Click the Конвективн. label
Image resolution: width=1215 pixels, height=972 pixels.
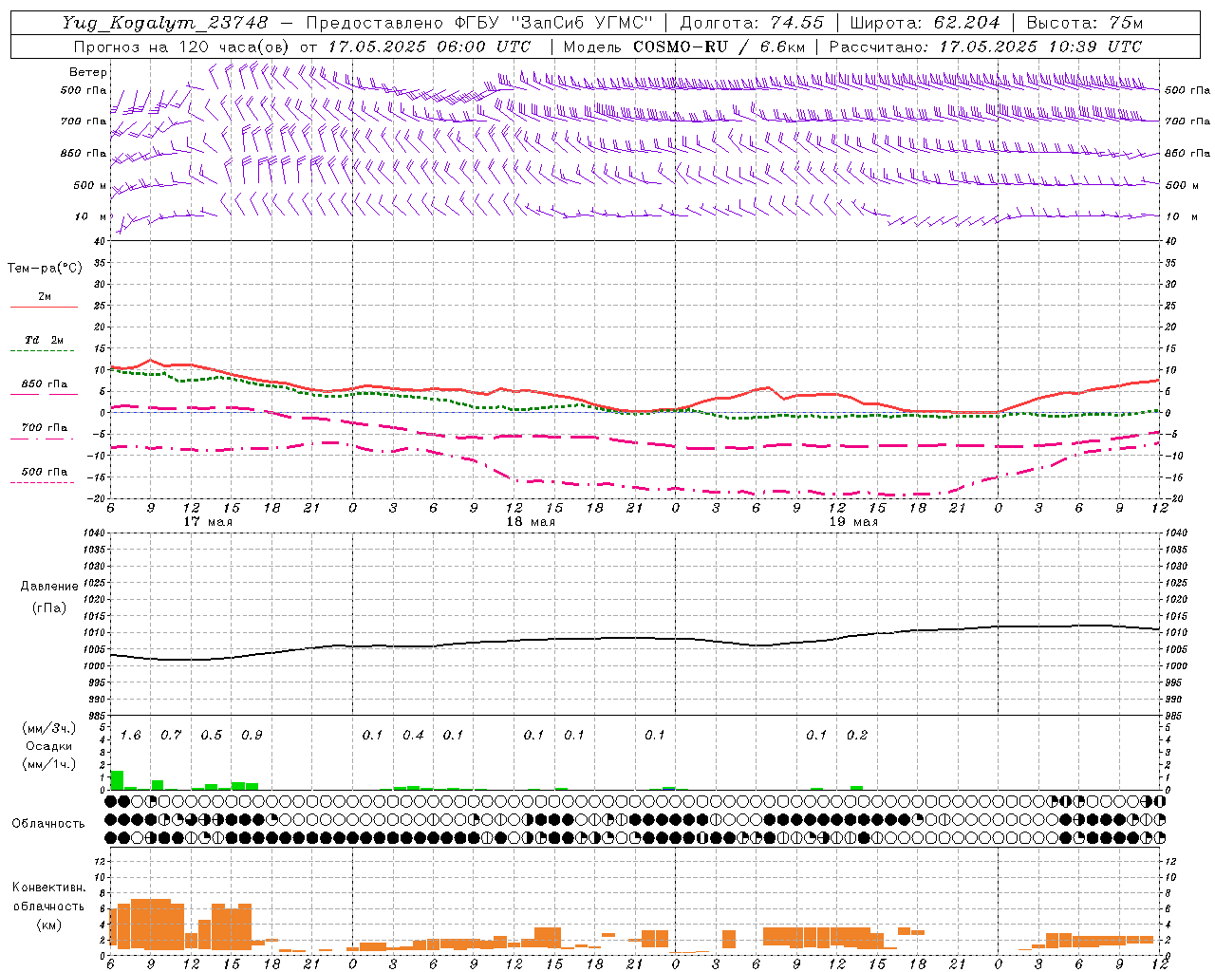point(49,888)
